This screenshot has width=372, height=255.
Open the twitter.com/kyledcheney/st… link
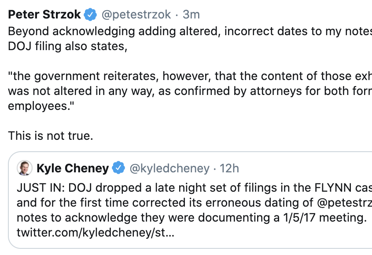tap(96, 233)
